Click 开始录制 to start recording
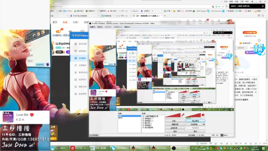Image resolution: width=268 pixels, height=151 pixels. (x=194, y=124)
